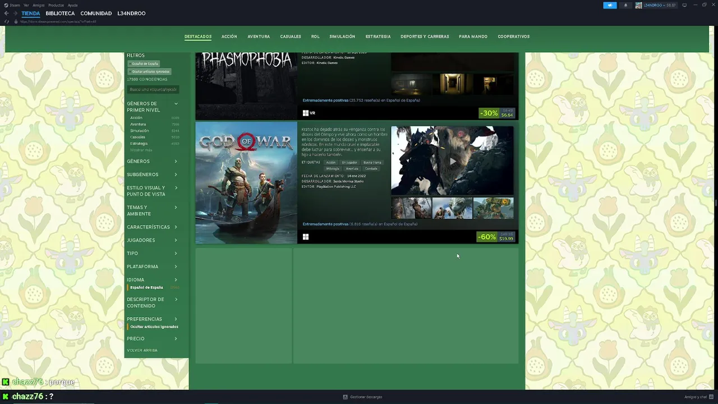Select the ROL category tab
This screenshot has width=718, height=404.
pos(315,36)
